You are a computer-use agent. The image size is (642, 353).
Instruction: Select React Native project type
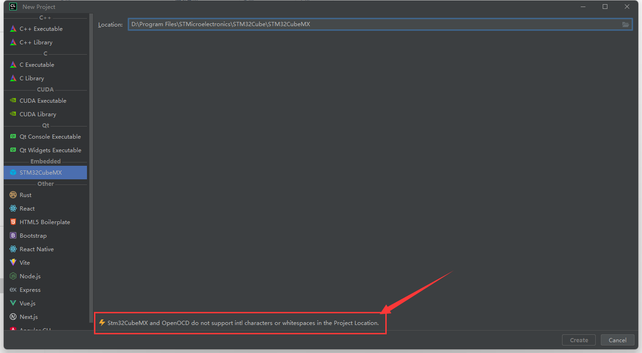coord(45,249)
